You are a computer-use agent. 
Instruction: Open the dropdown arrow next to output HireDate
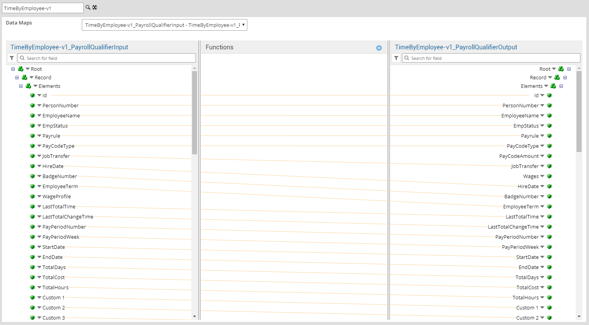[x=542, y=186]
